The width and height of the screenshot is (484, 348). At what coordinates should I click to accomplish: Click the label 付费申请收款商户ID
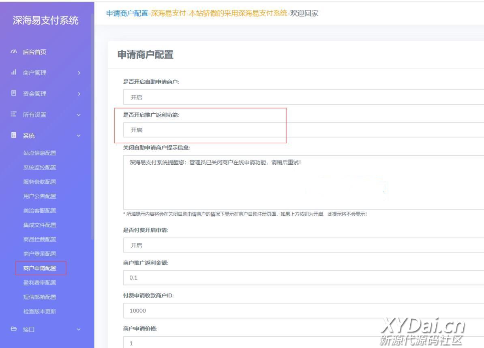tap(148, 295)
